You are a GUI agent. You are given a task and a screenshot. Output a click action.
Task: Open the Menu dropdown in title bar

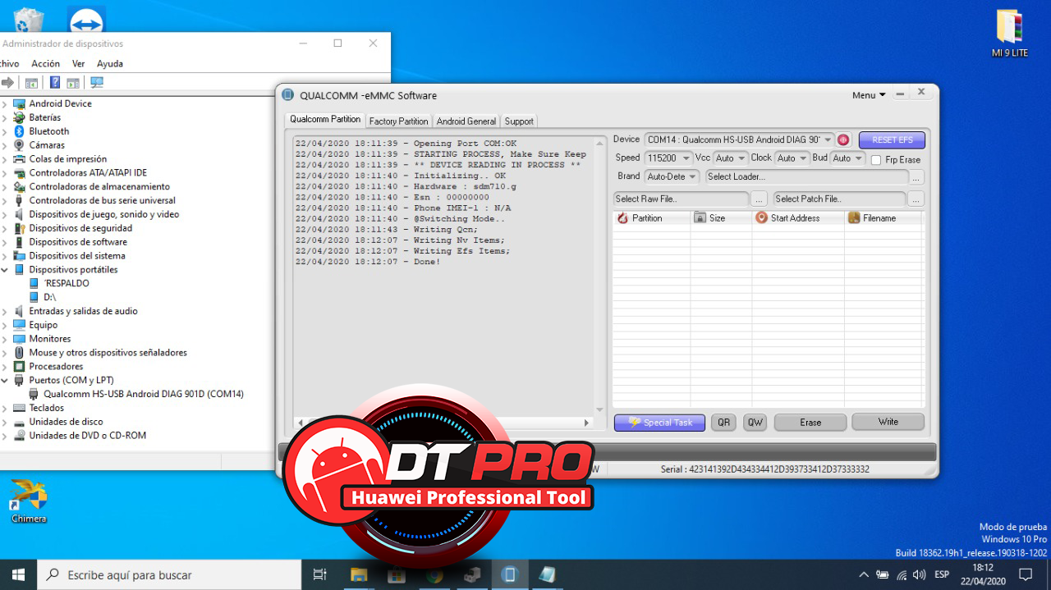869,95
